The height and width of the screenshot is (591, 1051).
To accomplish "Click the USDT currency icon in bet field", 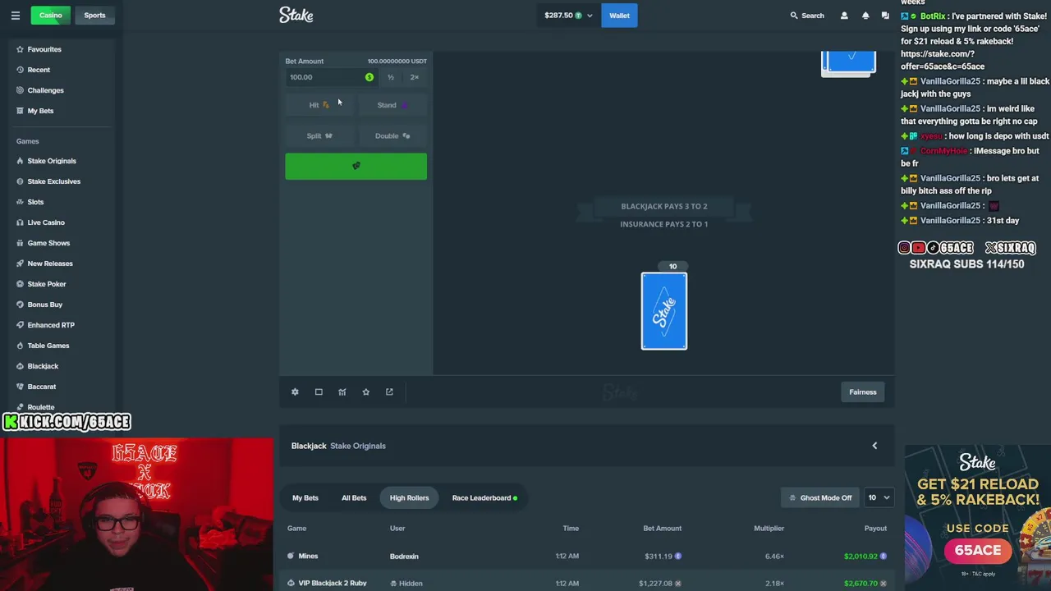I will click(x=369, y=77).
